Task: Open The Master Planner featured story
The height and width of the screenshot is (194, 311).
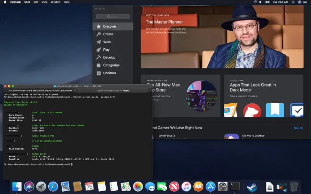Action: [x=222, y=36]
